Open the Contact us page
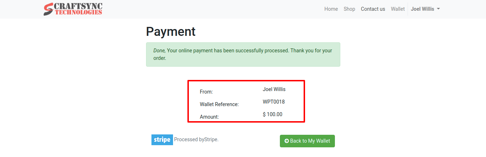Image resolution: width=486 pixels, height=157 pixels. click(373, 9)
